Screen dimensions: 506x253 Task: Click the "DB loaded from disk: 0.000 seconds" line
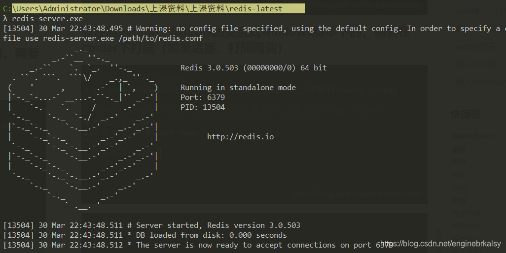tap(145, 235)
